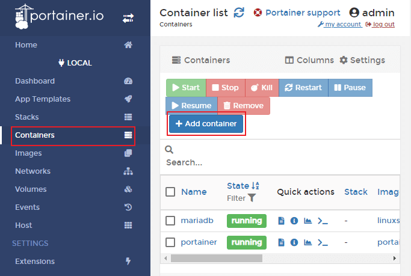Click the search magnifier icon
This screenshot has width=411, height=276.
tap(169, 150)
